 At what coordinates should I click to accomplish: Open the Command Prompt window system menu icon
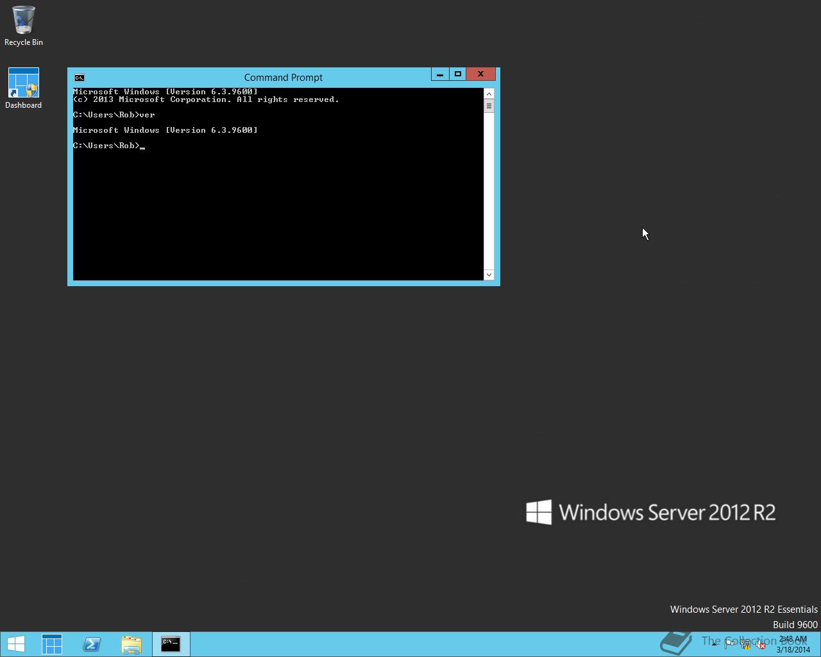[x=79, y=78]
